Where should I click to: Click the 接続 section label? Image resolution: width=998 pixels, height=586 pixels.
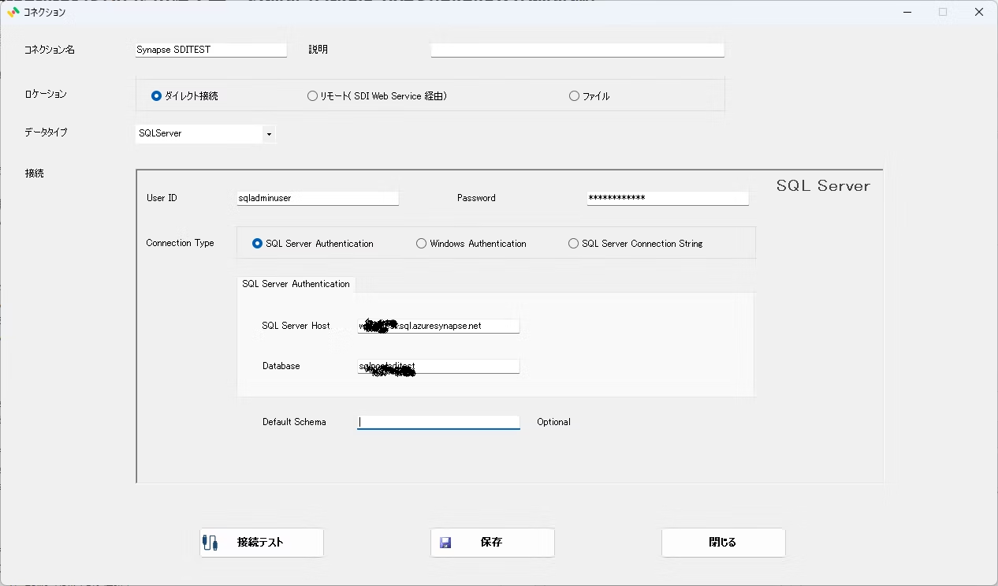(x=34, y=174)
